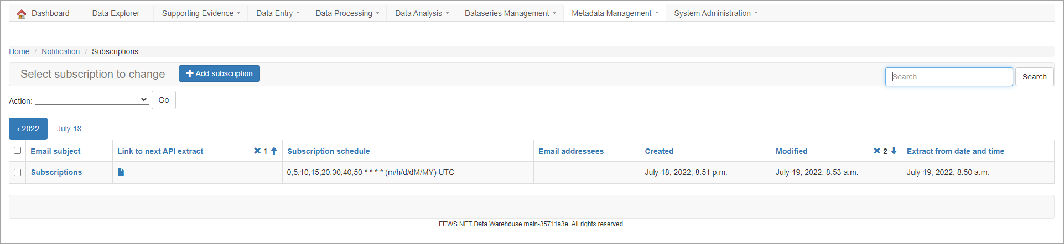
Task: Open System Administration menu
Action: click(715, 13)
